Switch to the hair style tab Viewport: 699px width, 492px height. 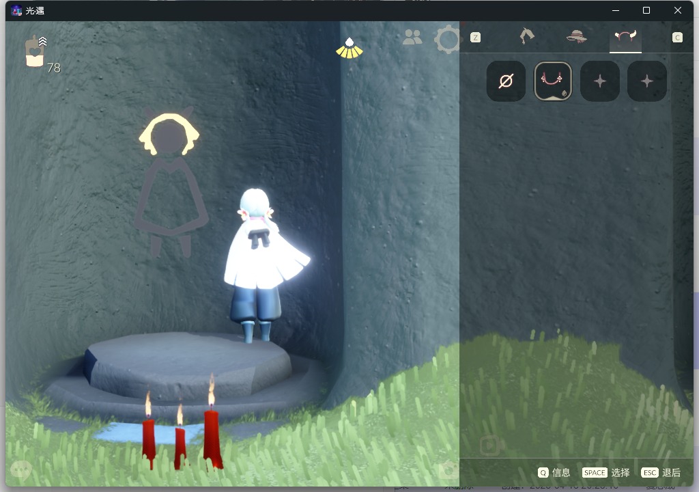pyautogui.click(x=527, y=36)
